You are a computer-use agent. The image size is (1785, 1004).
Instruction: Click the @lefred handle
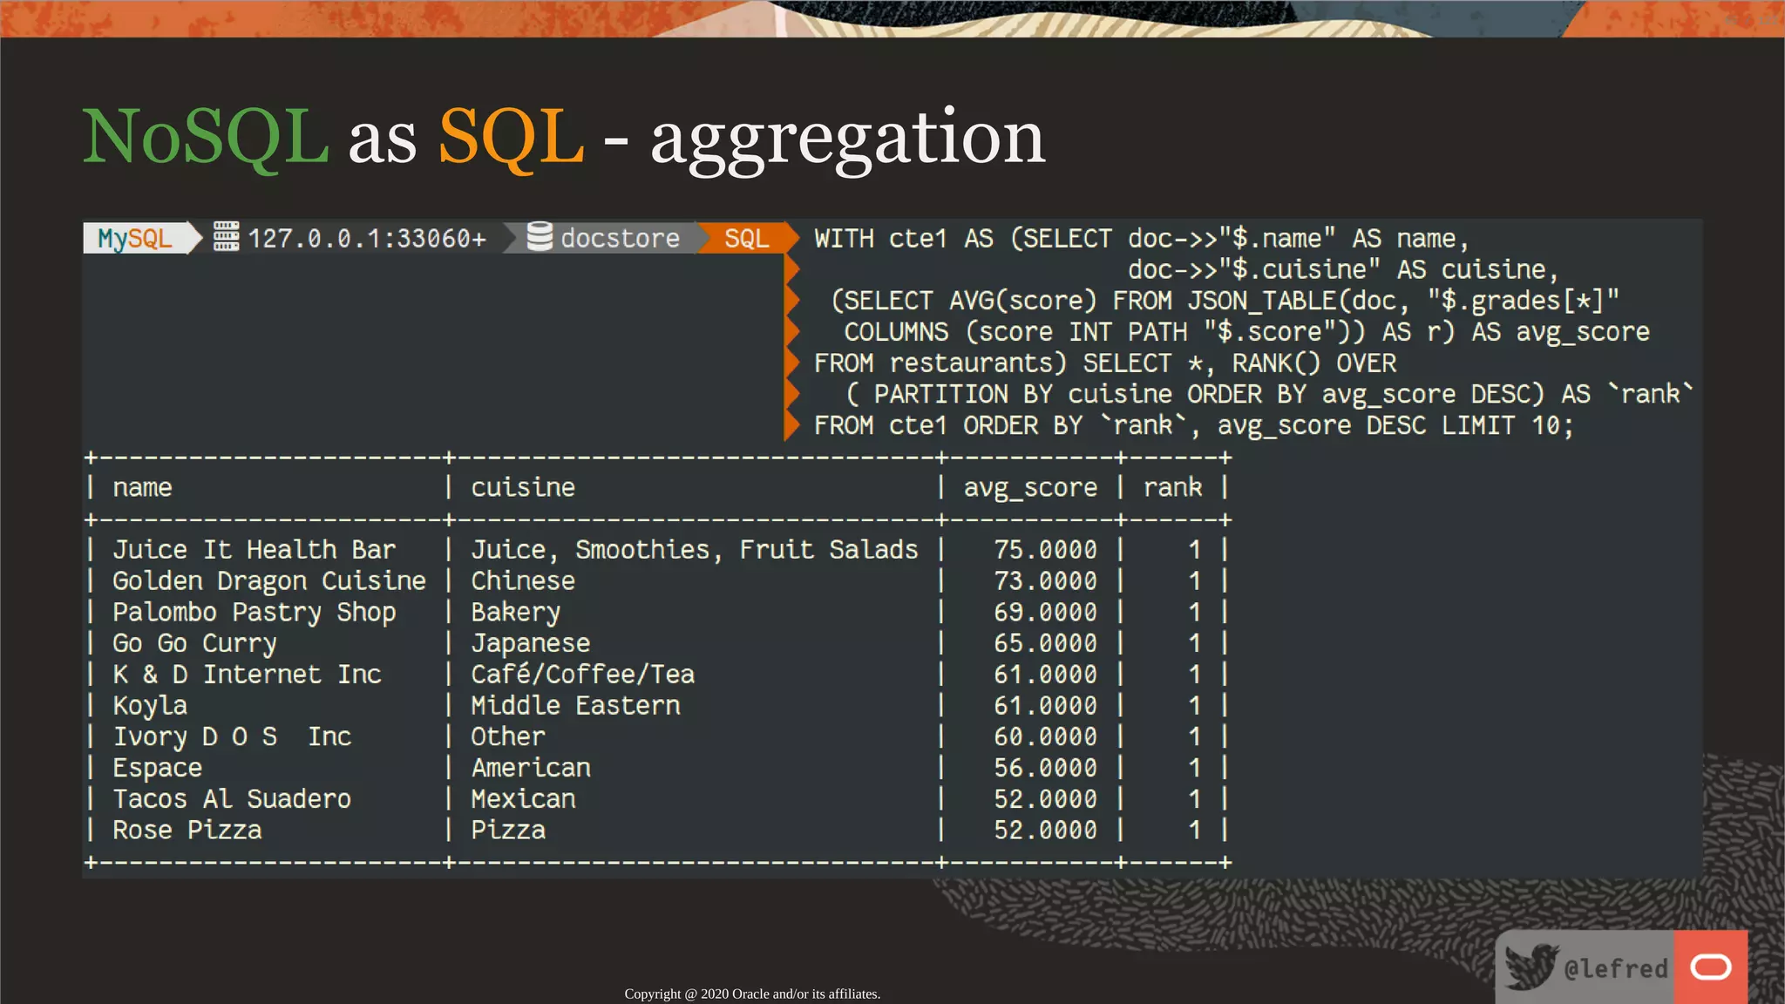1615,968
